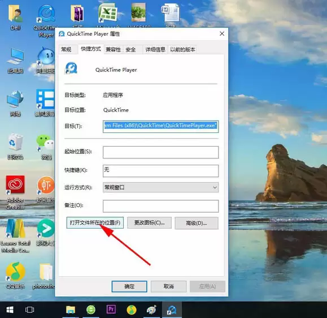327x318 pixels.
Task: Switch to the 详细信息 tab
Action: 155,50
